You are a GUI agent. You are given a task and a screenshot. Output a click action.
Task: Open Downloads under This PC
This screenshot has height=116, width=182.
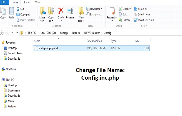(12, 96)
